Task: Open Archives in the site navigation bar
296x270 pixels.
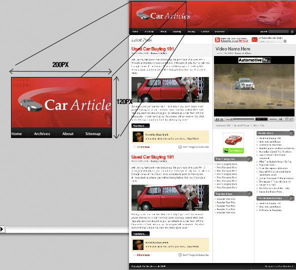Action: [149, 31]
